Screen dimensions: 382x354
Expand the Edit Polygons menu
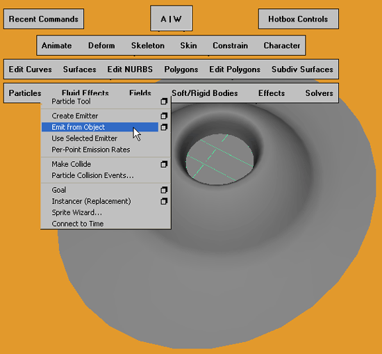click(235, 70)
